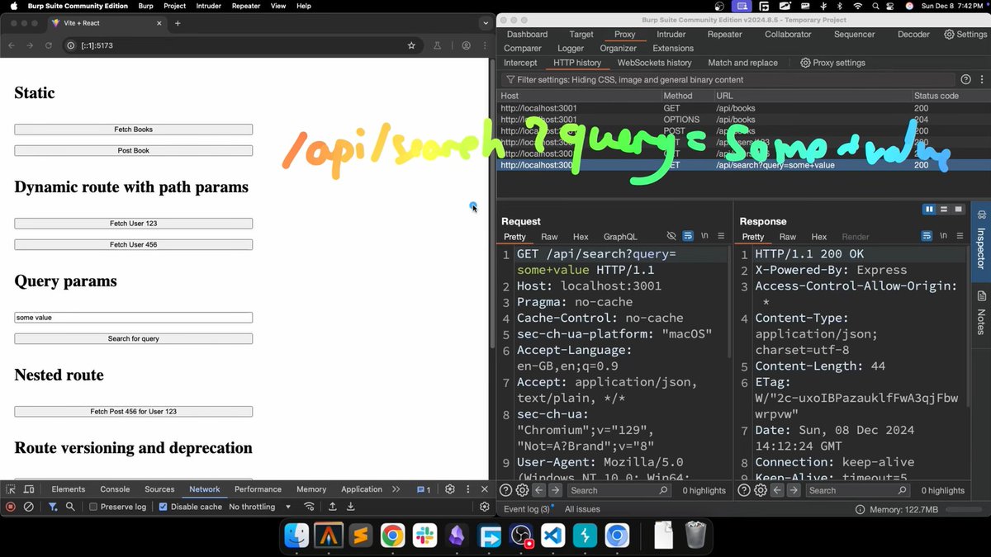Enable the Preserve log checkbox

click(x=93, y=507)
